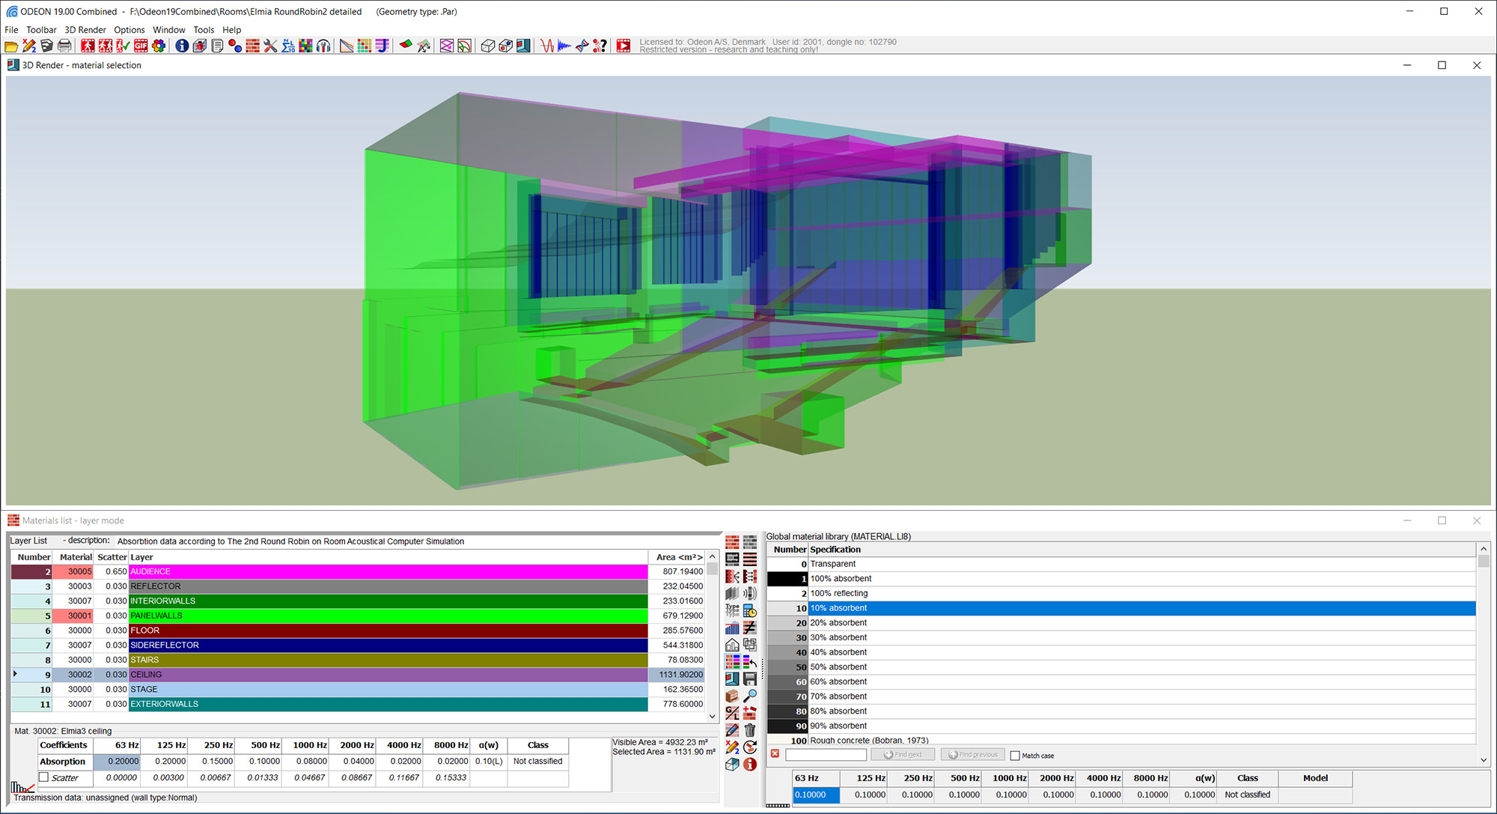Enable the Scatter checkbox
The width and height of the screenshot is (1497, 814).
tap(44, 777)
